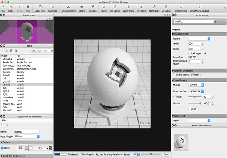Open a scene with the Open icon
This screenshot has height=158, width=227.
(3, 8)
